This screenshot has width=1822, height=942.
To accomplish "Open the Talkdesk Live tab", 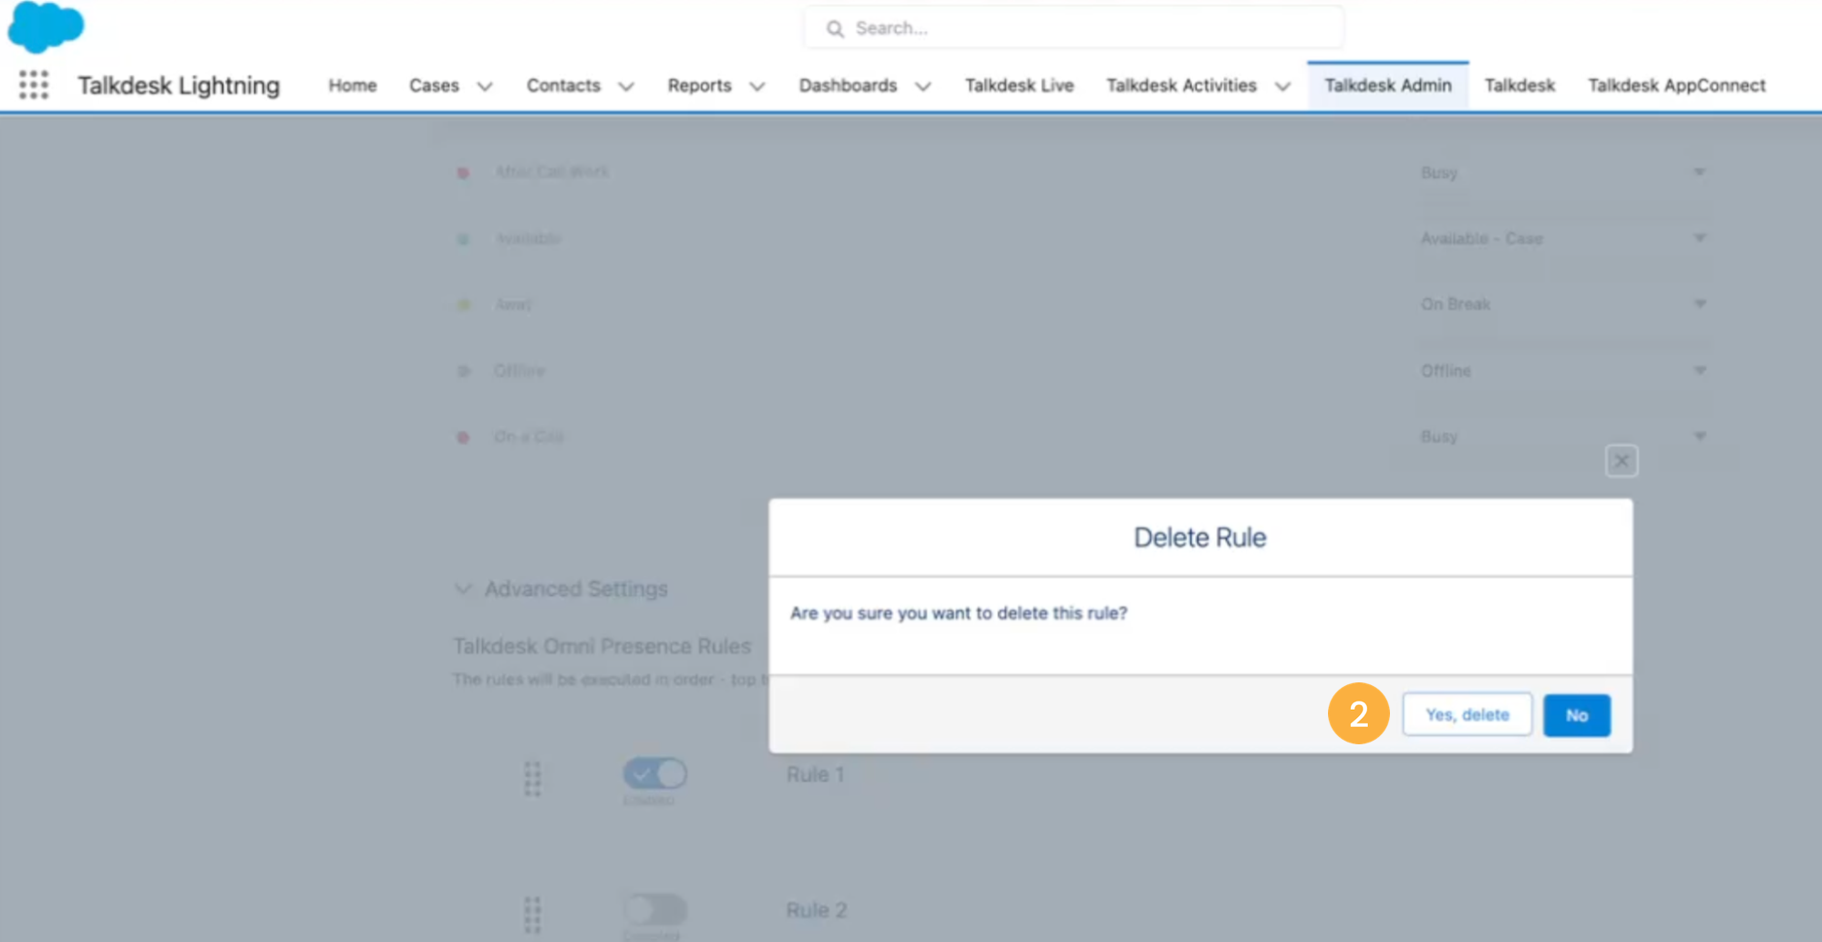I will coord(1019,85).
